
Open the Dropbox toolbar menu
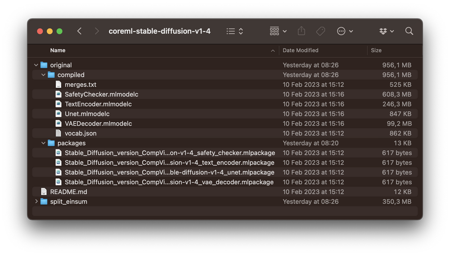tap(386, 31)
